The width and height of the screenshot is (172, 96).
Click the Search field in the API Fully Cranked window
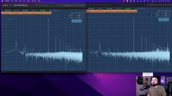click(x=159, y=5)
